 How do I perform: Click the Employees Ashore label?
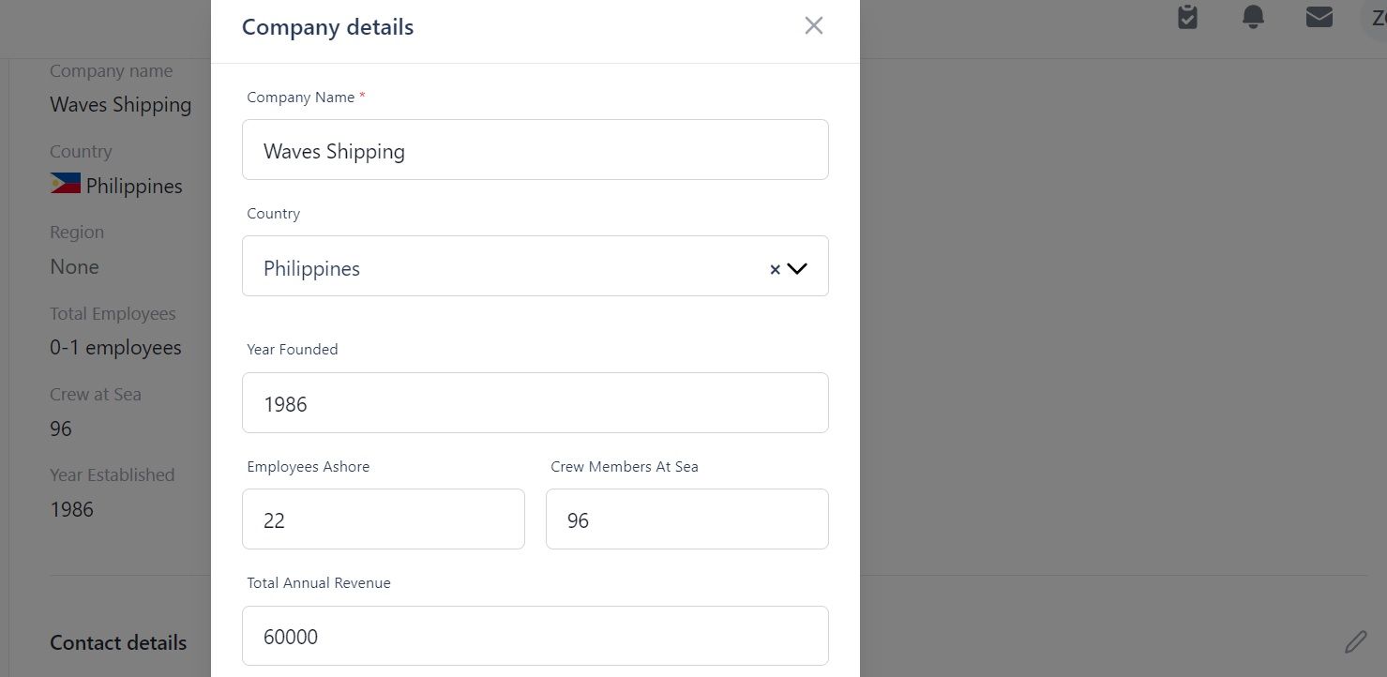pos(309,467)
